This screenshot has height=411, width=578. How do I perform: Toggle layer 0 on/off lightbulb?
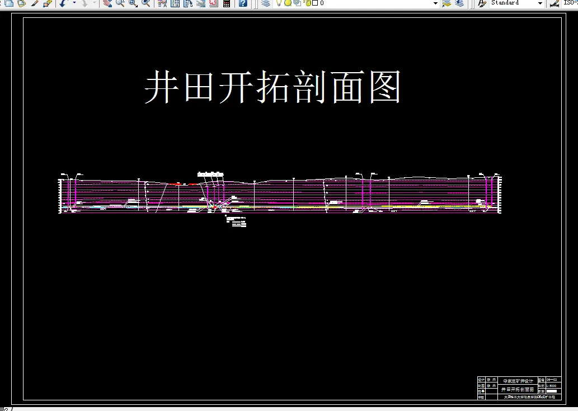pos(279,3)
